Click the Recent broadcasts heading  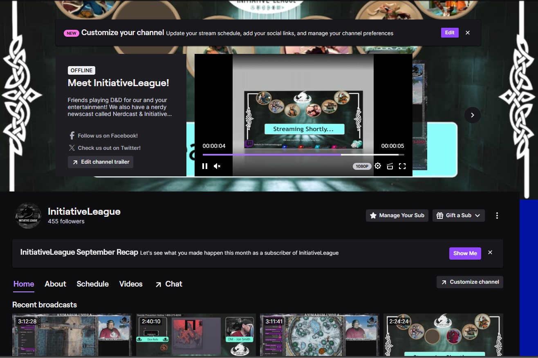pyautogui.click(x=45, y=305)
